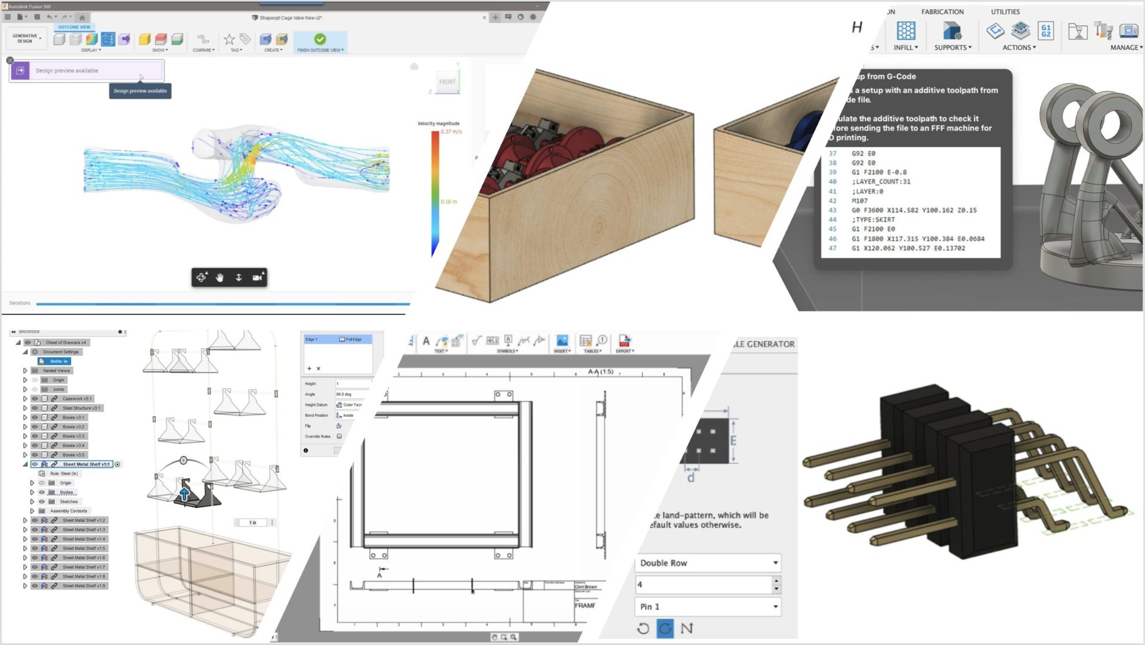Toggle visibility of Steel Structure v3:1
This screenshot has width=1145, height=645.
point(35,408)
